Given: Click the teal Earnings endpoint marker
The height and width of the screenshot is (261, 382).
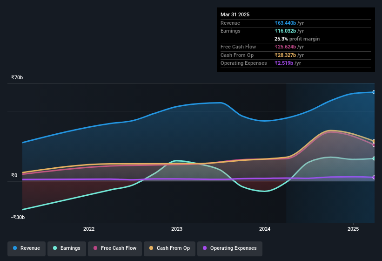Looking at the screenshot, I should (374, 158).
